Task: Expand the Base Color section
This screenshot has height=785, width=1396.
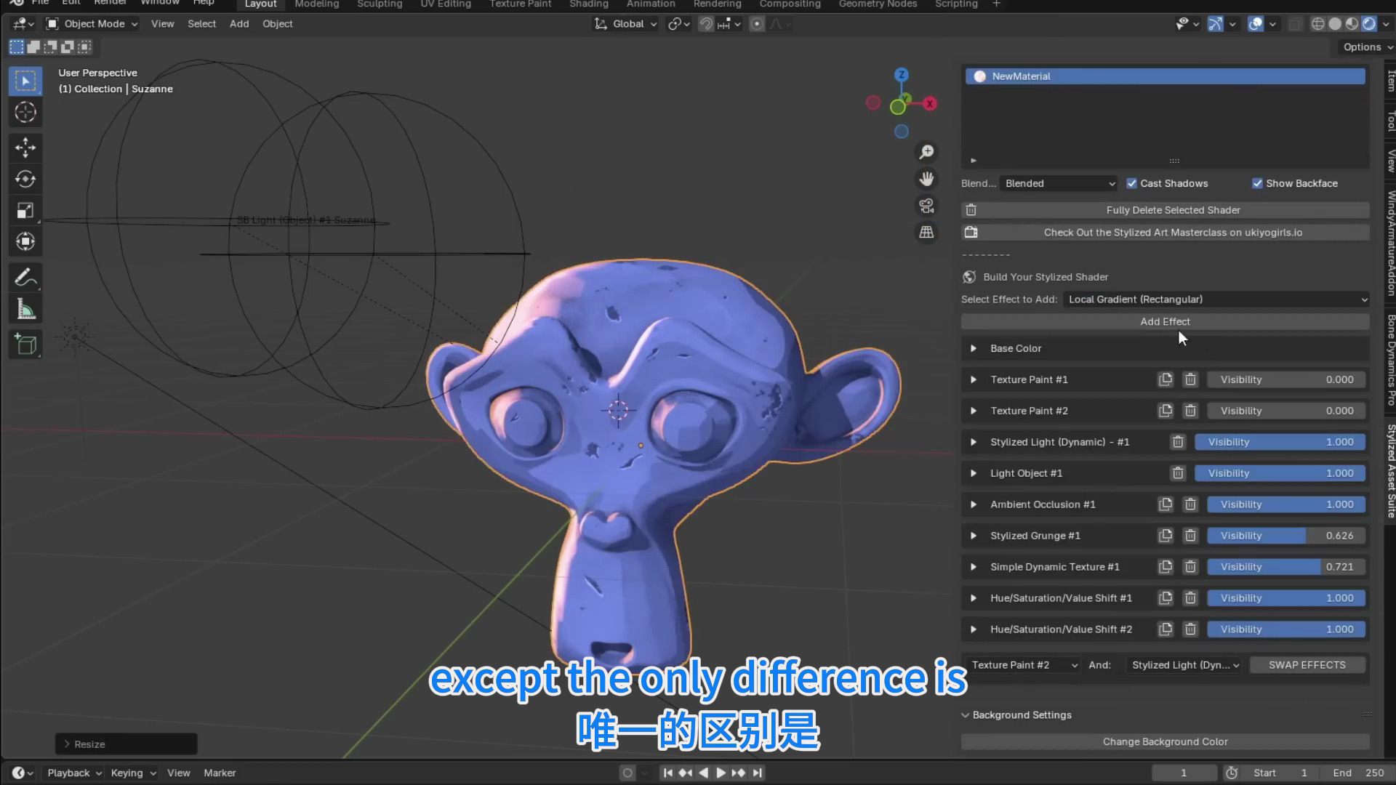Action: 974,348
